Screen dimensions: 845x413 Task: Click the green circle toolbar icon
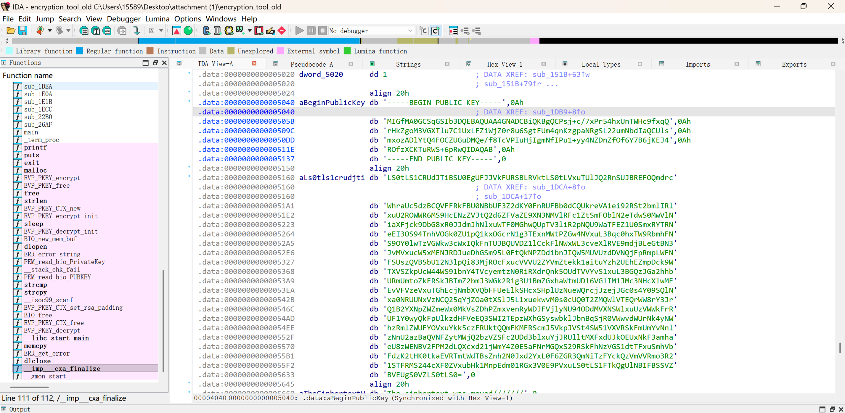pyautogui.click(x=188, y=31)
